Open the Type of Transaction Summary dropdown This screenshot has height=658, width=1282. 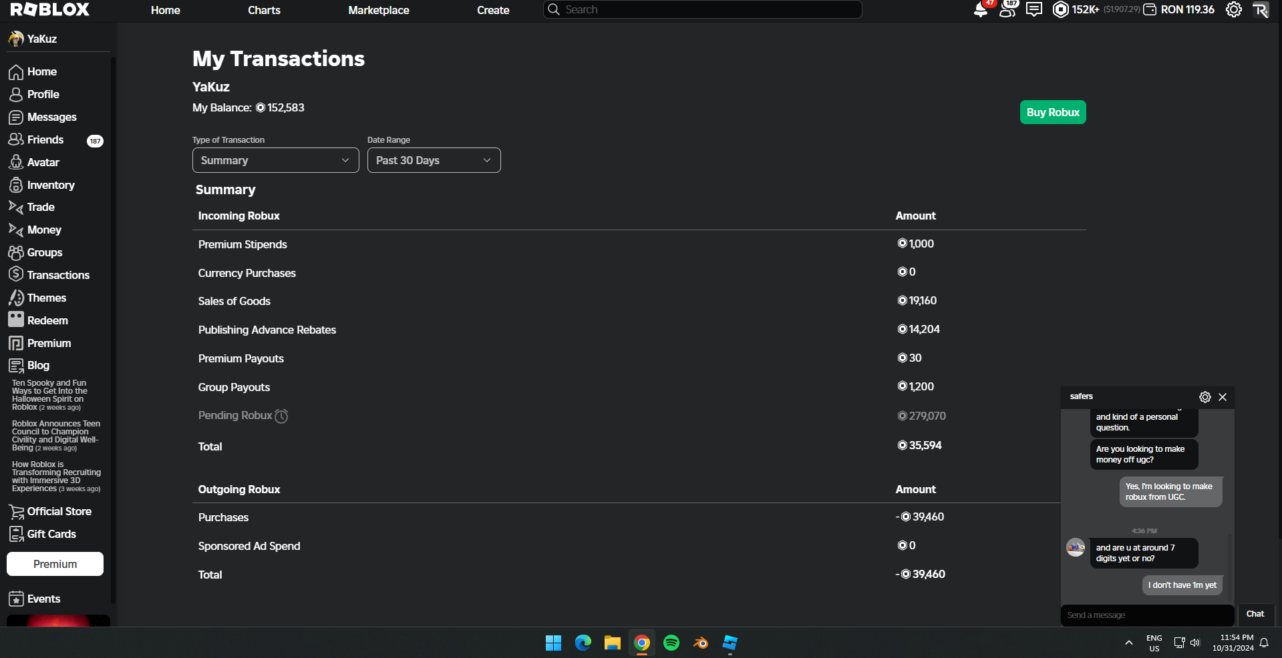[x=276, y=160]
